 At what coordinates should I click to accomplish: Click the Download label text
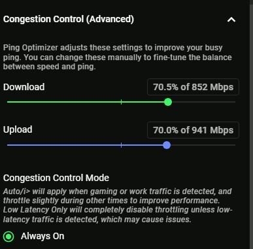[24, 87]
